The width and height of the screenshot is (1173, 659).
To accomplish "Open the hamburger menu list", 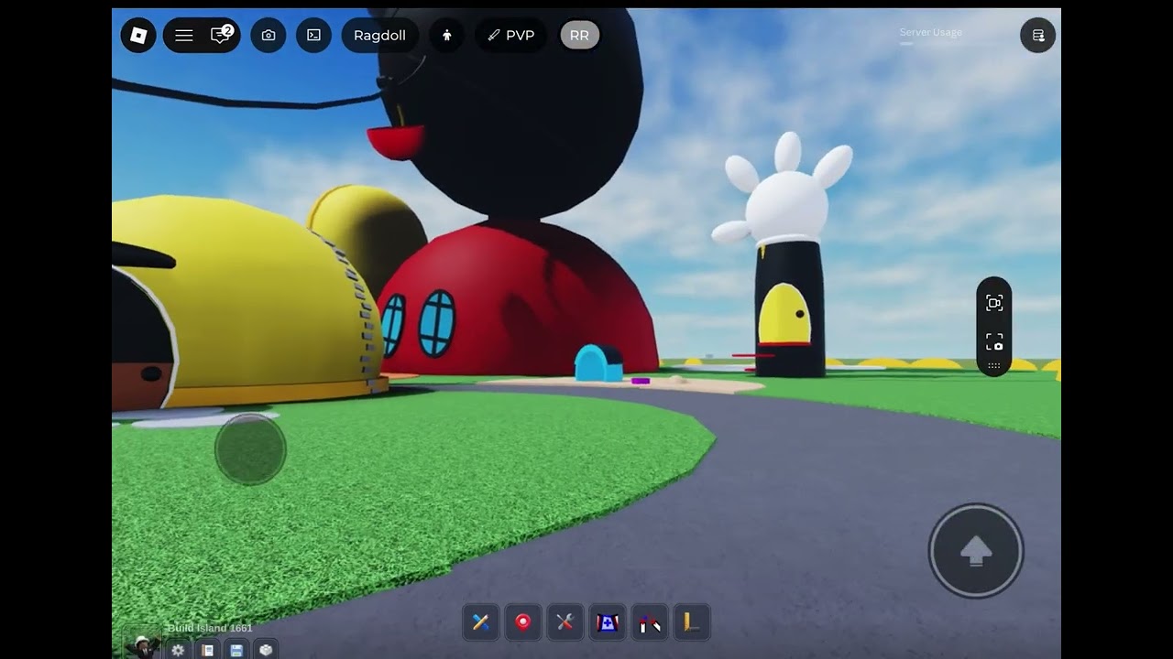I will tap(184, 35).
